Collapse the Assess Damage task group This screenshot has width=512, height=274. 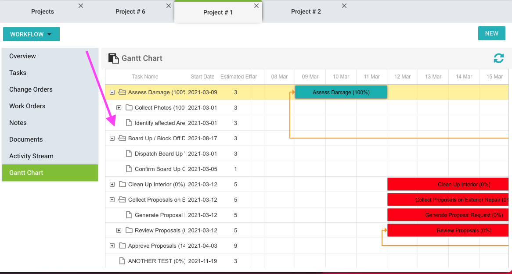pos(112,92)
